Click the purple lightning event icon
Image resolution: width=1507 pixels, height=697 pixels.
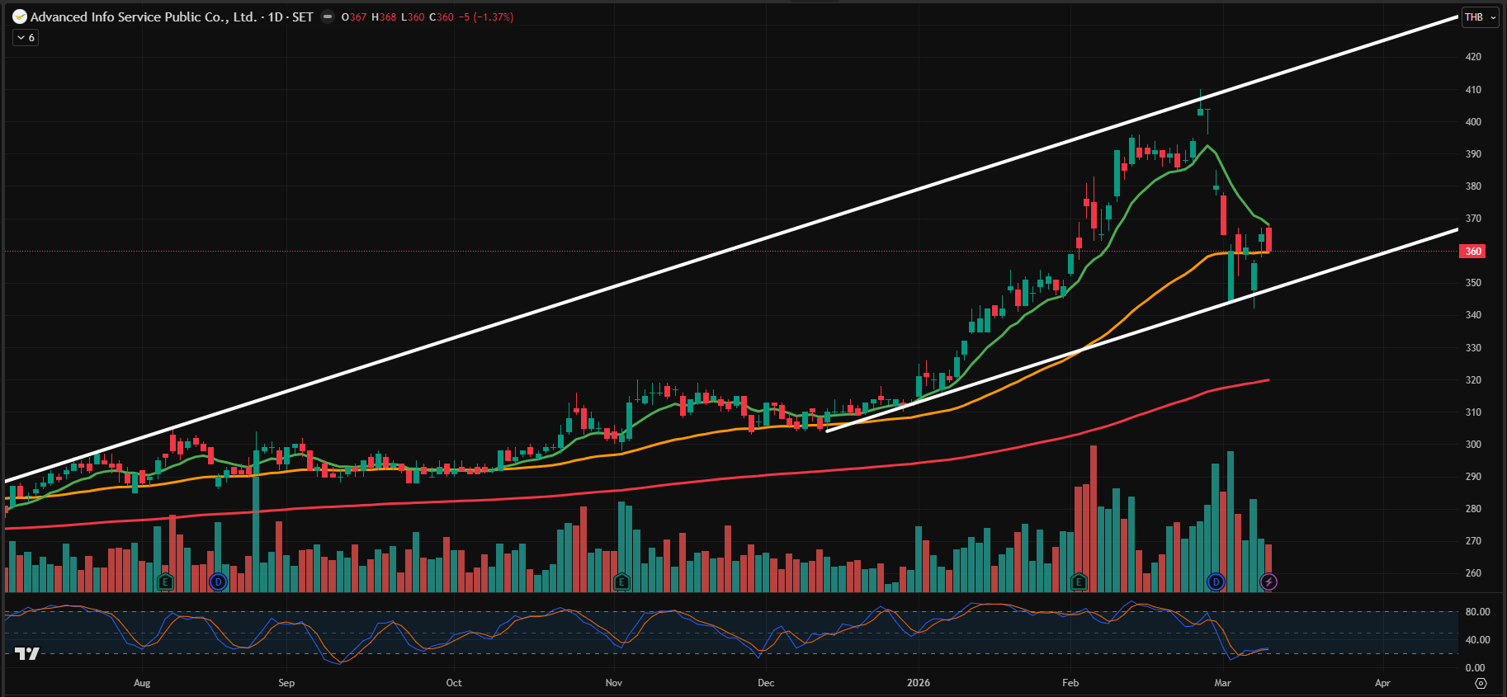pyautogui.click(x=1268, y=582)
